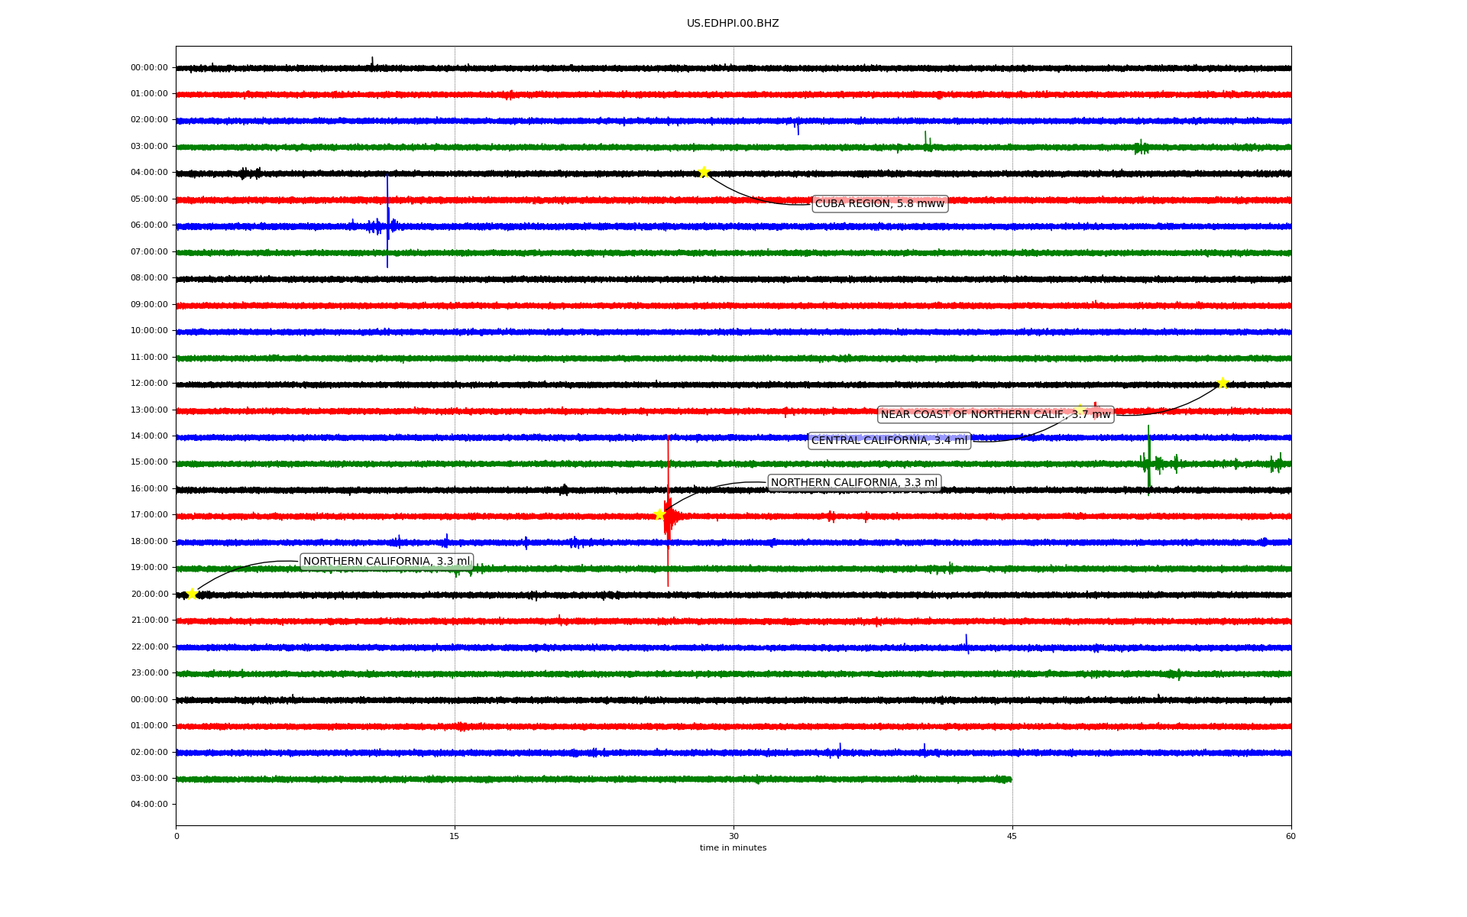Click the US.EDHPI.00.BHZ plot title
Viewport: 1467px width, 917px height.
coord(733,24)
